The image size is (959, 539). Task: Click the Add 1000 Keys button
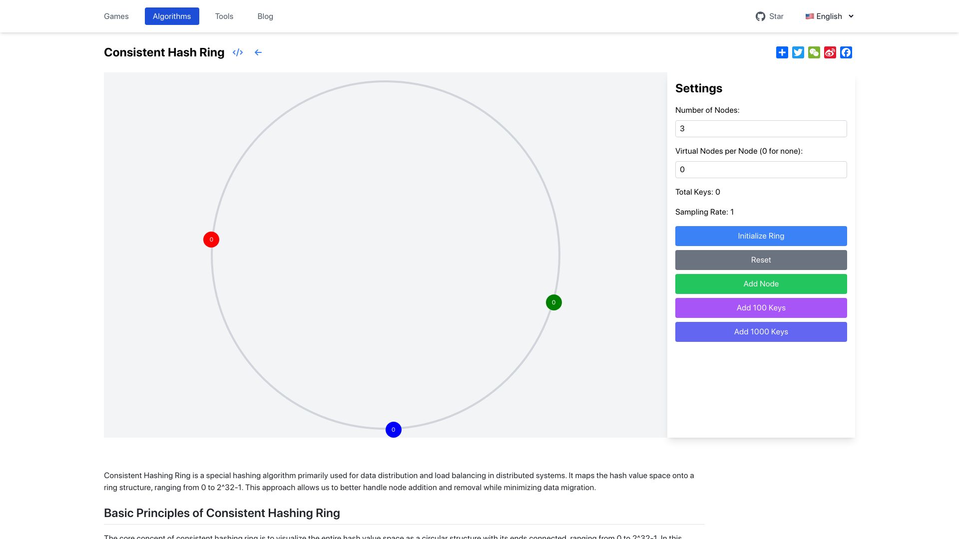coord(761,332)
